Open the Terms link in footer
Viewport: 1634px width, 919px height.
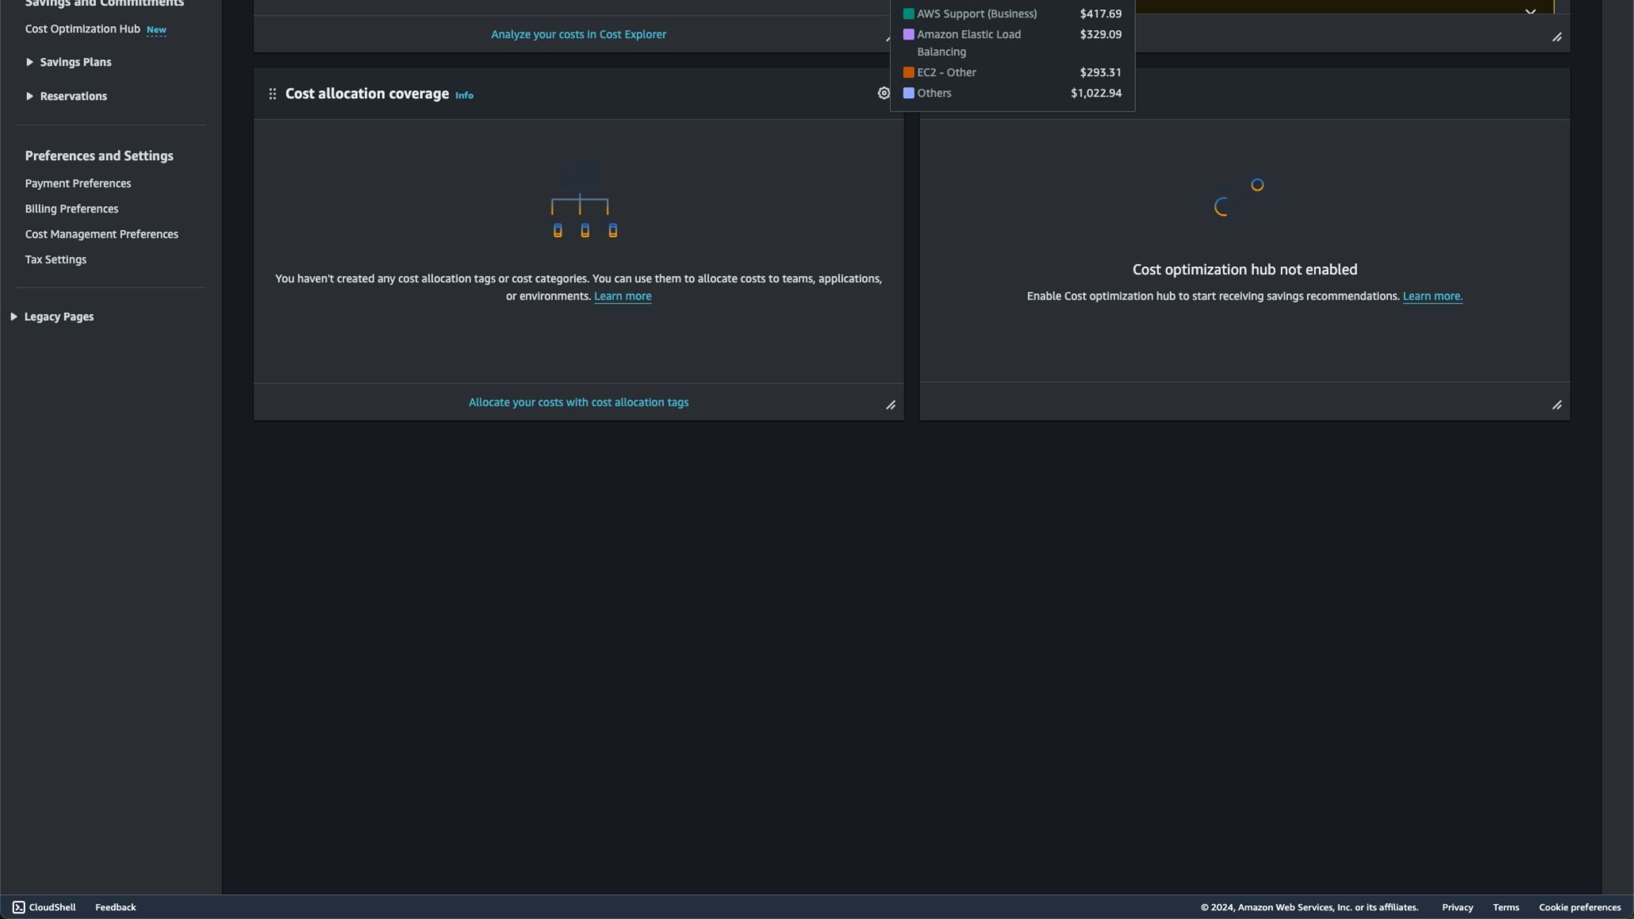click(x=1506, y=907)
